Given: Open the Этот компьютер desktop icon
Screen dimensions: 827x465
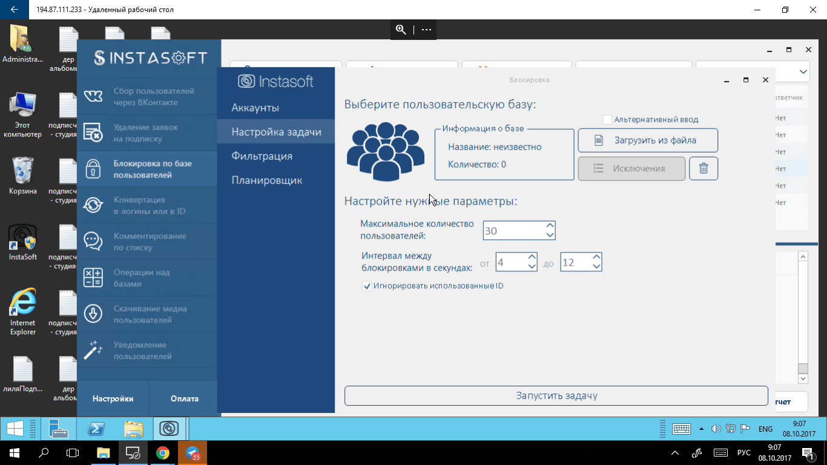Looking at the screenshot, I should click(23, 115).
